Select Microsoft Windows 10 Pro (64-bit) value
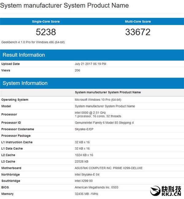184x199 pixels. point(98,99)
